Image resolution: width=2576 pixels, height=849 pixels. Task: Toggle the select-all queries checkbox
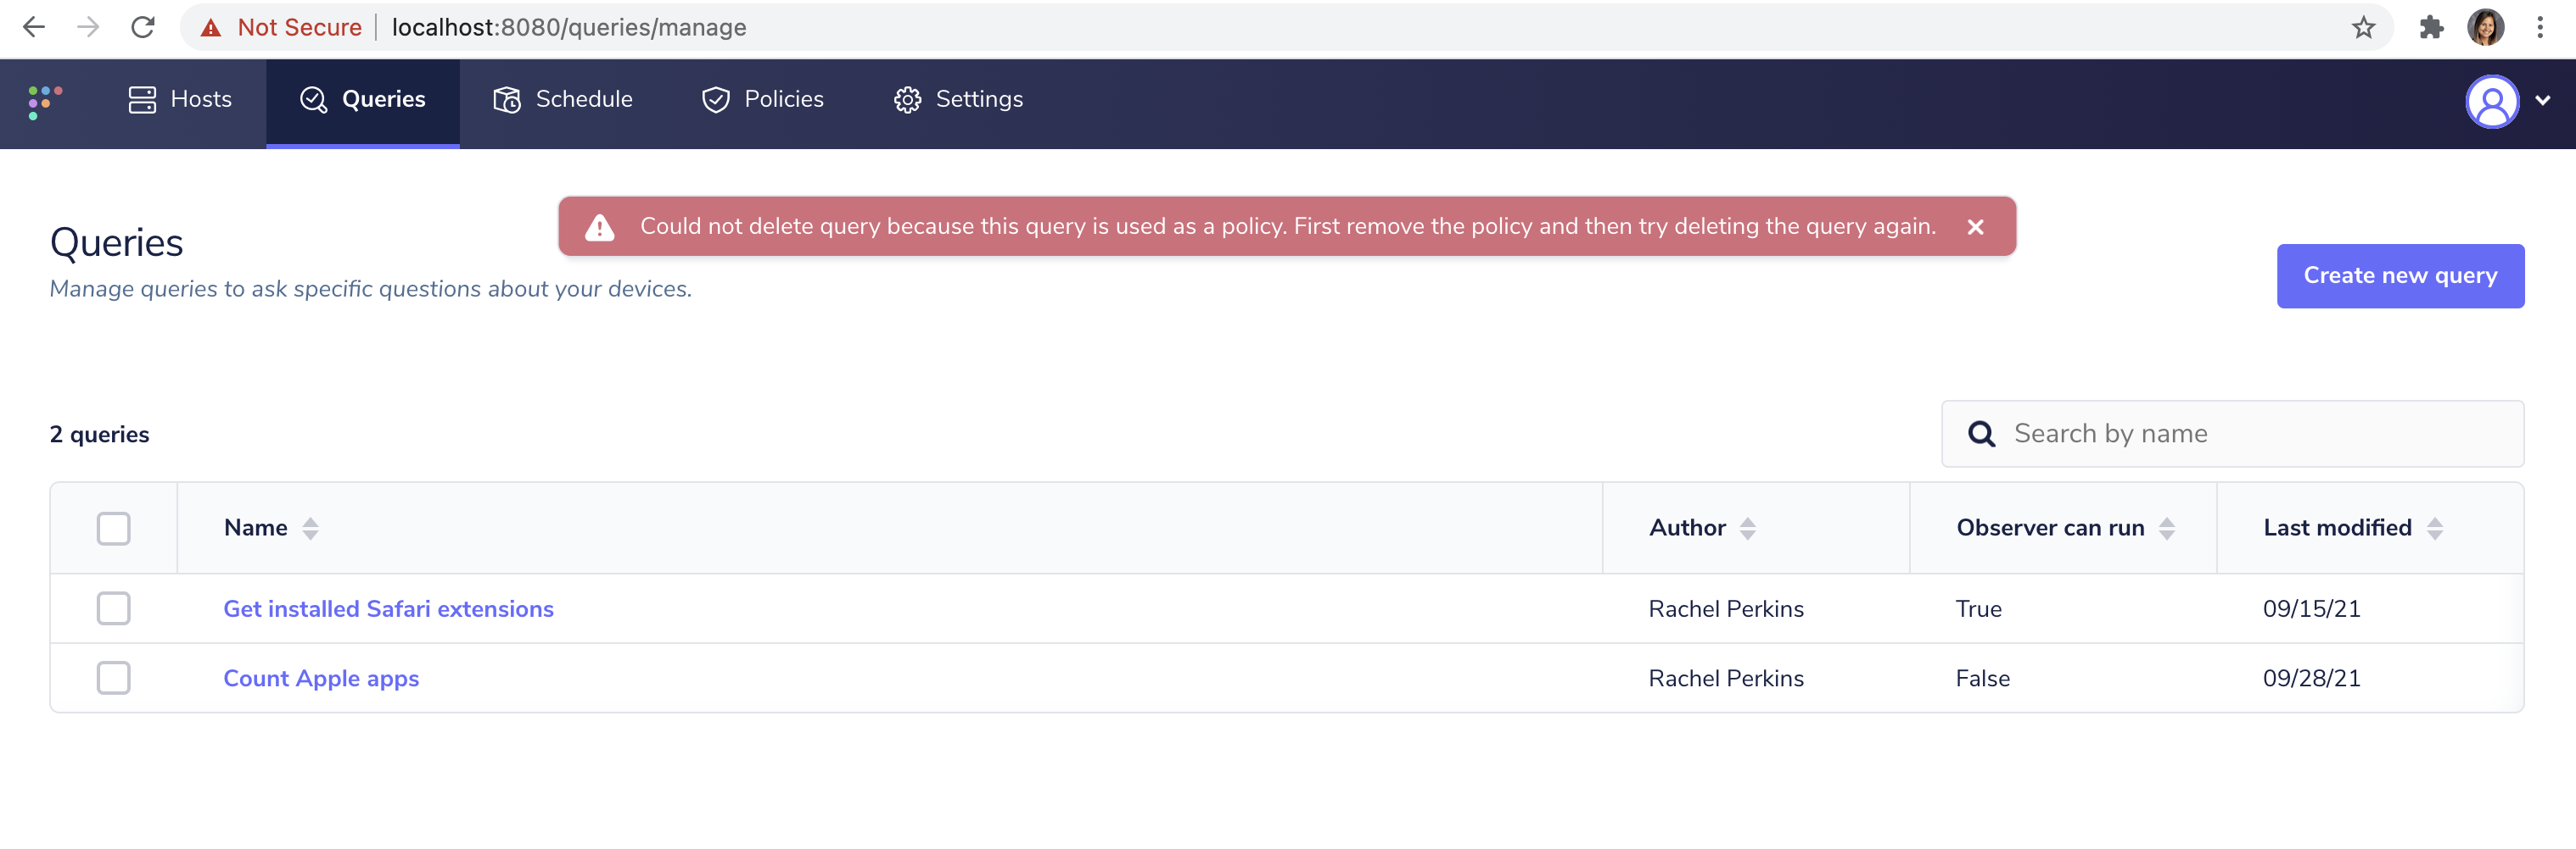pyautogui.click(x=114, y=529)
